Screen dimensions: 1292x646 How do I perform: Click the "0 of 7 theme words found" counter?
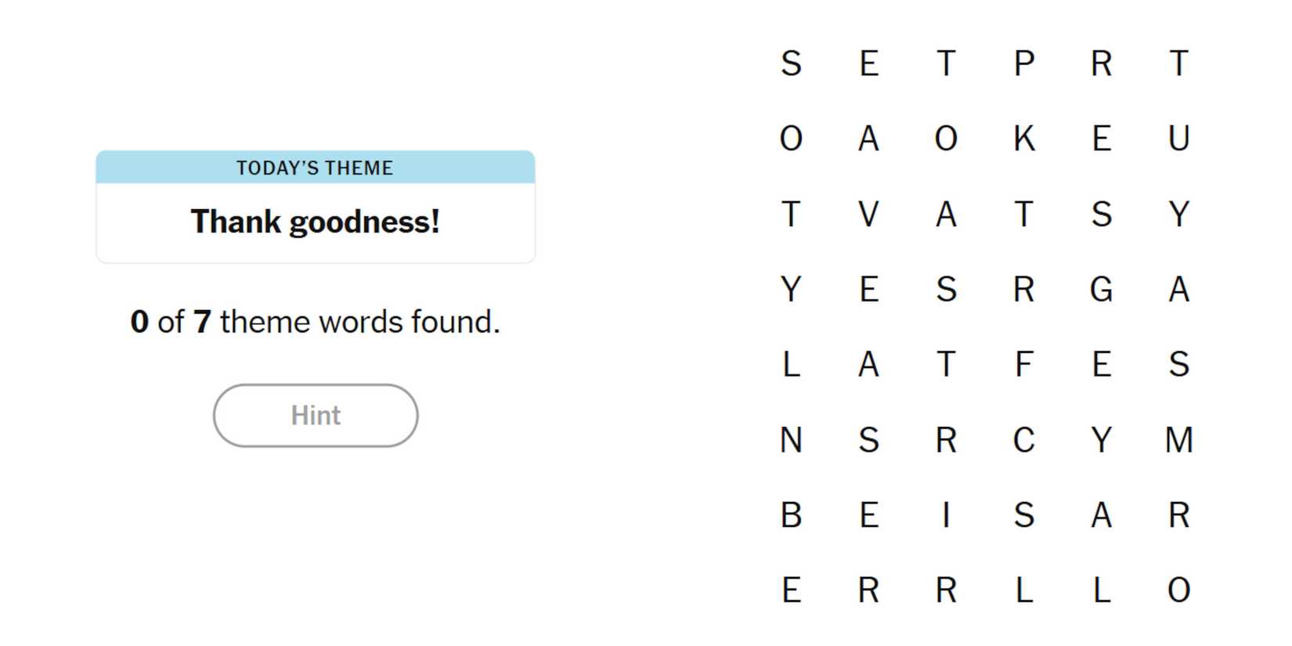point(315,322)
